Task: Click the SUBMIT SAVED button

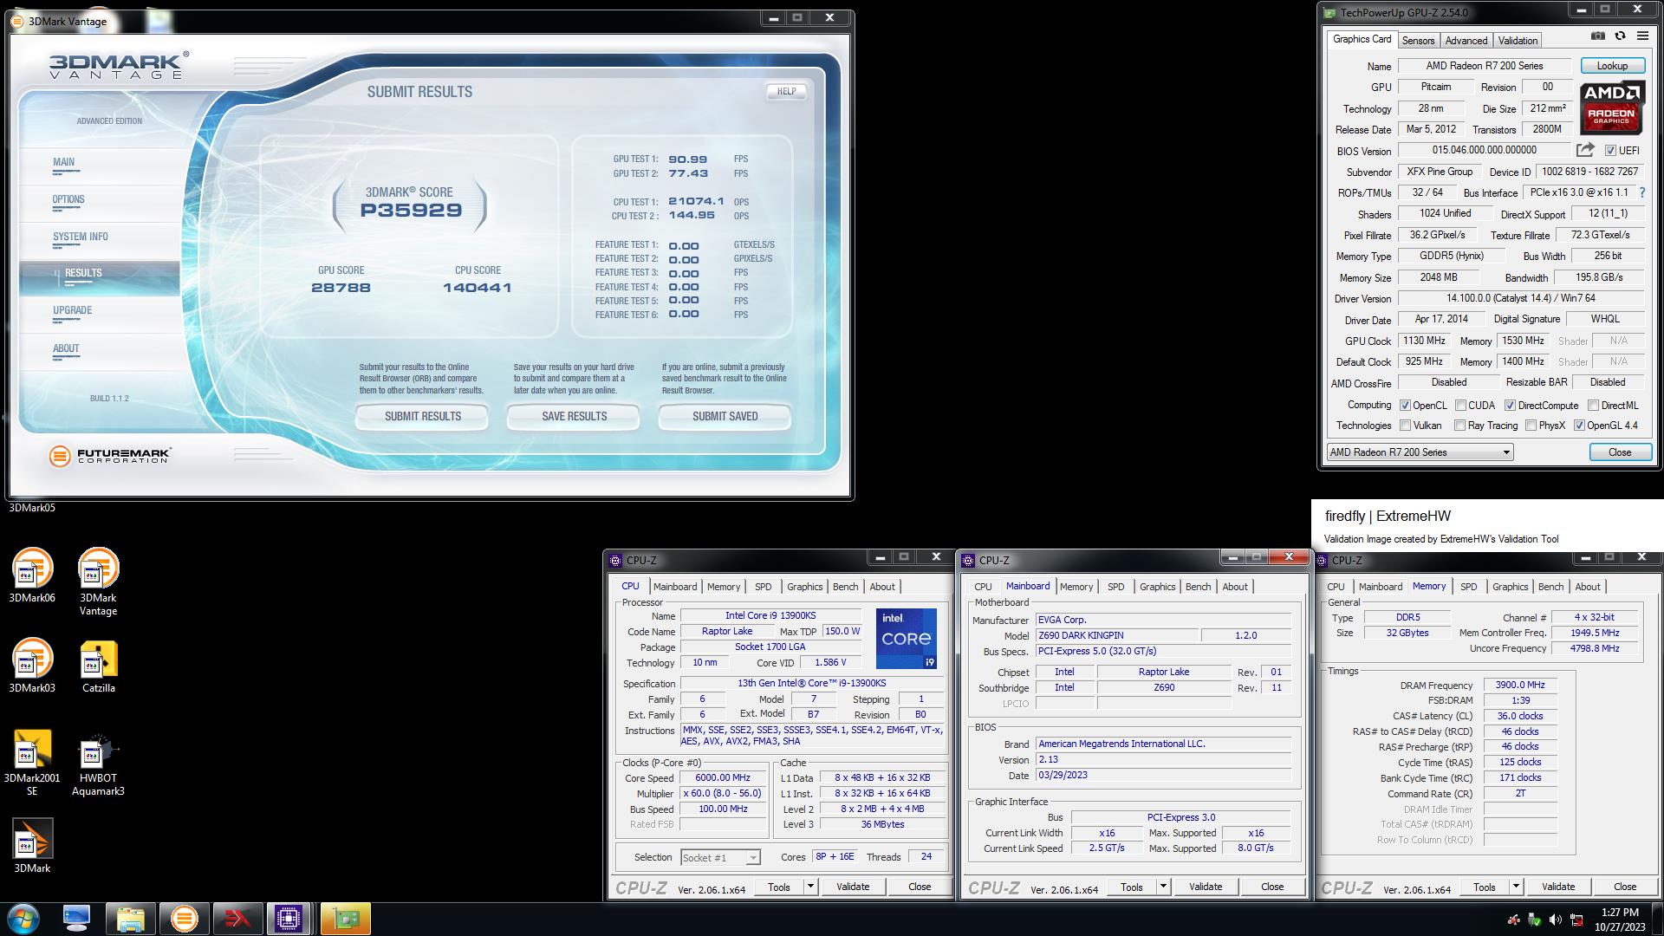Action: 725,417
